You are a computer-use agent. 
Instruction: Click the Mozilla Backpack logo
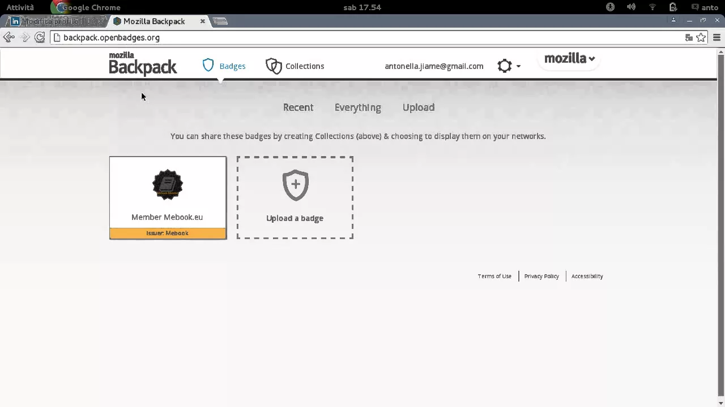(143, 64)
